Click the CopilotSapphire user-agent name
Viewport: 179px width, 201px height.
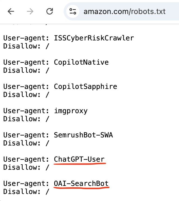[85, 86]
